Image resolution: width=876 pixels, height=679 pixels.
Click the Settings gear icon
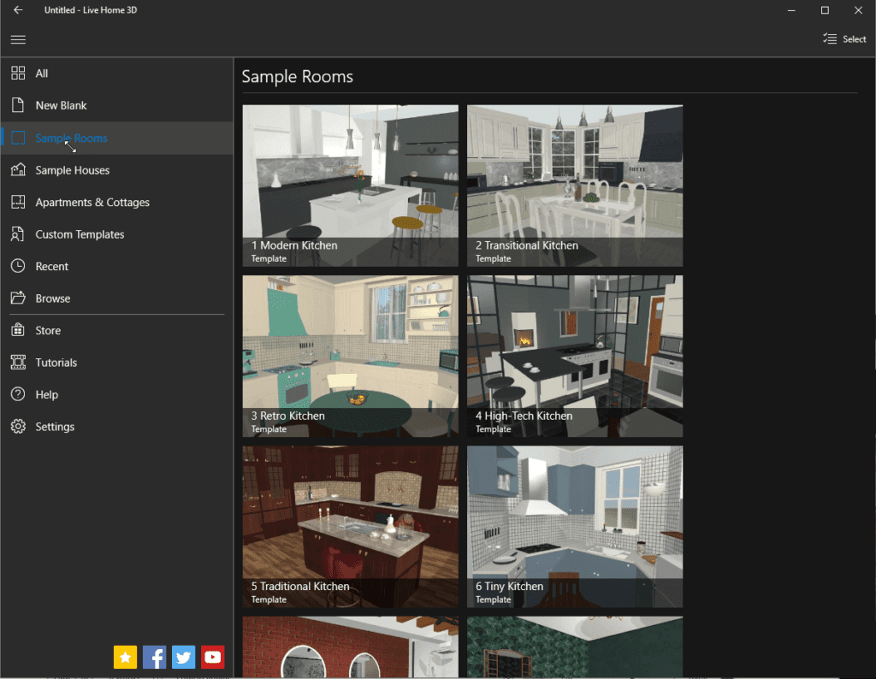click(x=18, y=427)
